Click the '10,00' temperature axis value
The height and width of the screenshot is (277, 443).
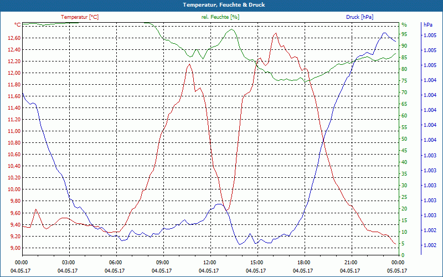coord(13,189)
